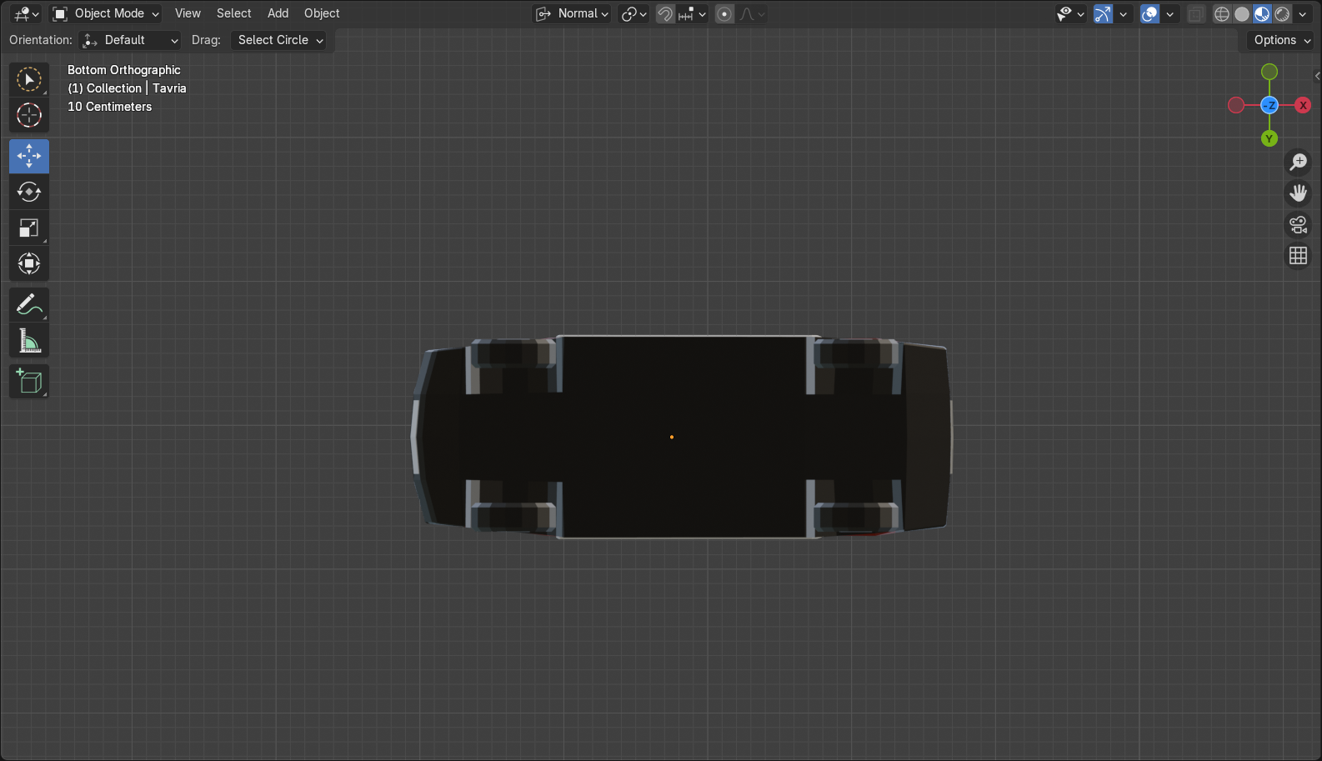The width and height of the screenshot is (1322, 761).
Task: Open snapping options dropdown
Action: (693, 13)
